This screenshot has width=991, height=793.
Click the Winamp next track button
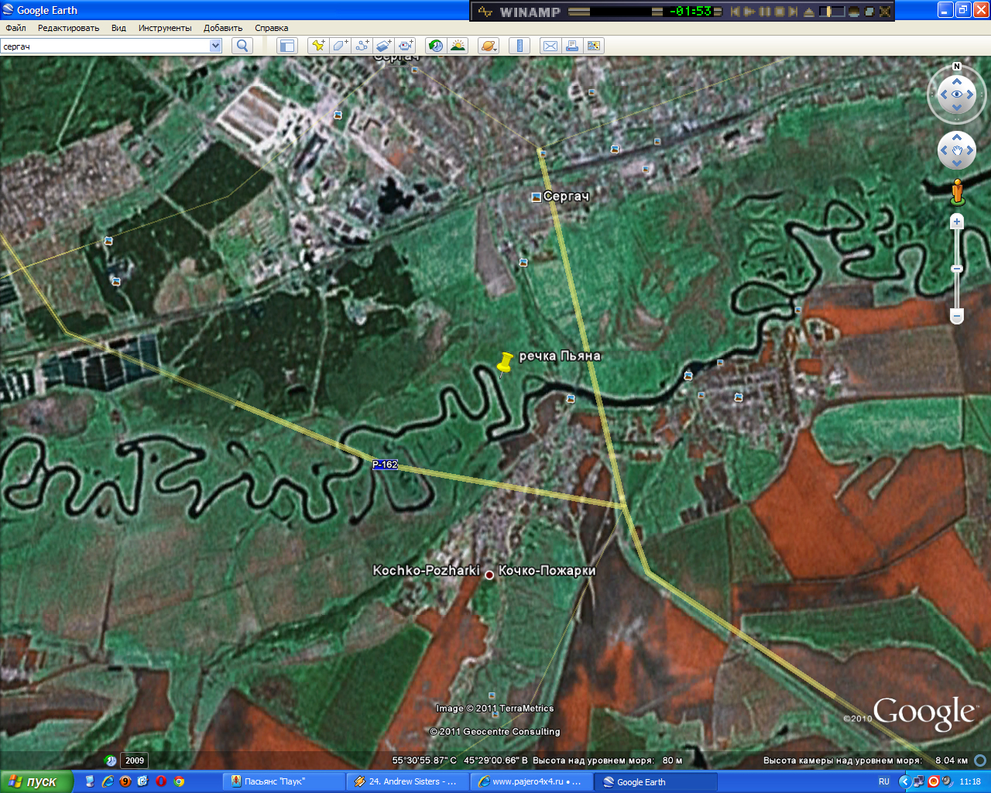[x=794, y=12]
